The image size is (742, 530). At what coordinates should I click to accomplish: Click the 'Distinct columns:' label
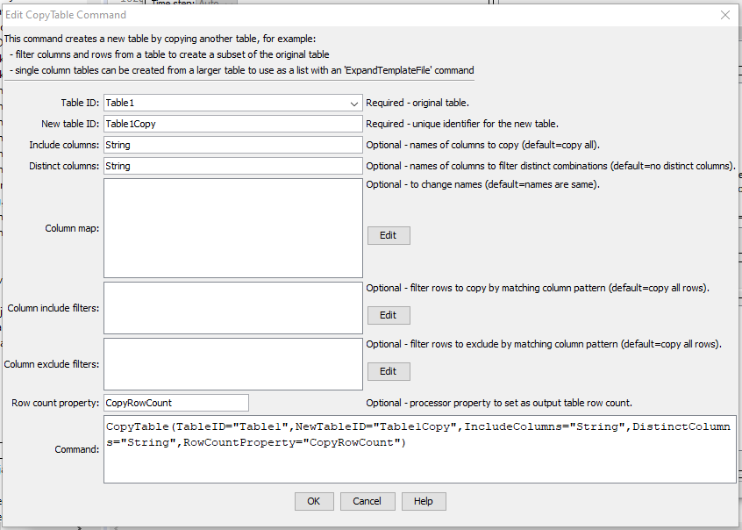click(x=64, y=166)
